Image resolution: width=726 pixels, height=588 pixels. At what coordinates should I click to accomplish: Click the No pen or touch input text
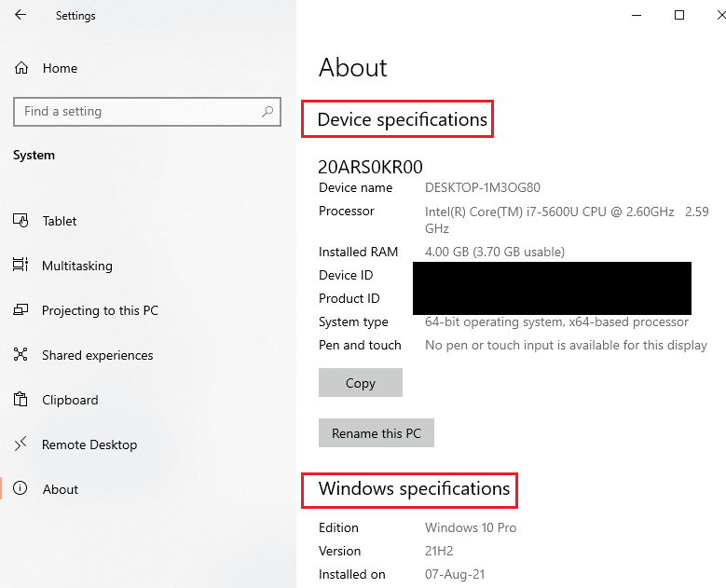pyautogui.click(x=566, y=345)
